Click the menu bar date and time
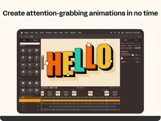 [x=133, y=33]
